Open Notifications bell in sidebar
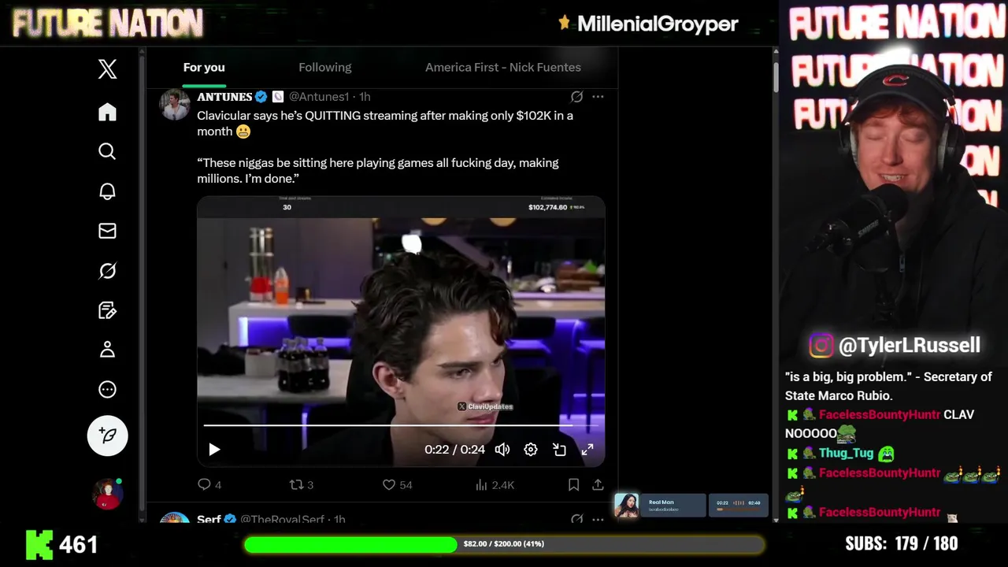The height and width of the screenshot is (567, 1008). [x=108, y=191]
